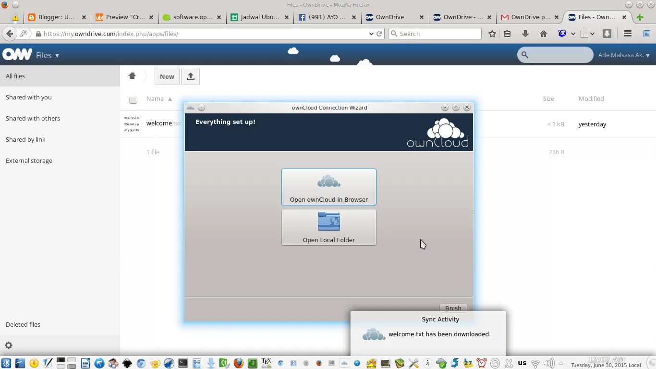Open the settings gear in the sidebar
This screenshot has height=369, width=656.
[x=9, y=345]
